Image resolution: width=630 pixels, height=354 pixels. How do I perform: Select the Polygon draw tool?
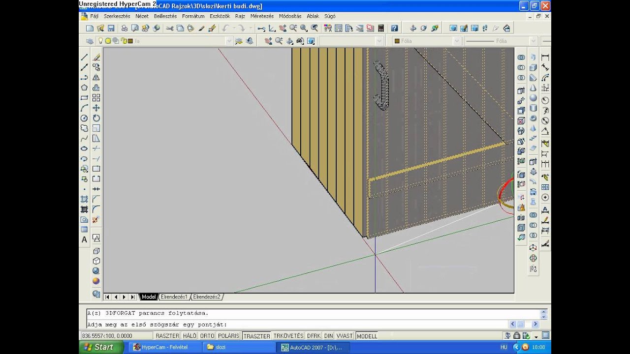tap(84, 88)
